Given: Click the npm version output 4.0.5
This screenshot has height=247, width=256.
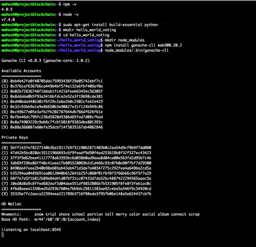Looking at the screenshot, I should click(x=7, y=10).
